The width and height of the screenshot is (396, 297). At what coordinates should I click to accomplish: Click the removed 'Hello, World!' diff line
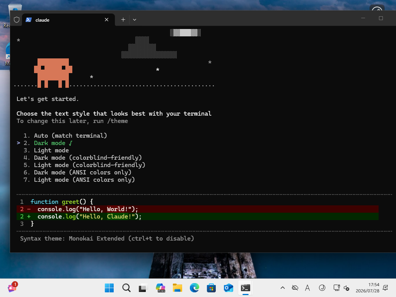click(x=198, y=209)
